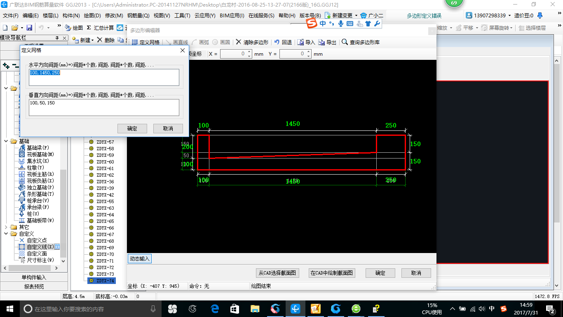Open the 钢筋量(Q) menu
Image resolution: width=563 pixels, height=317 pixels.
coord(138,16)
